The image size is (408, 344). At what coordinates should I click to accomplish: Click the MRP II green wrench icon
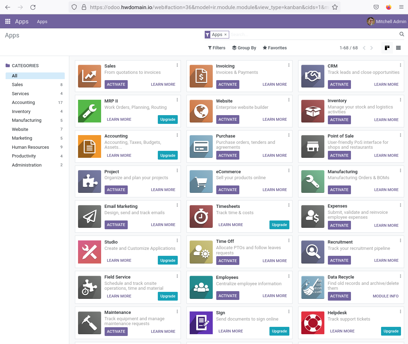click(90, 111)
